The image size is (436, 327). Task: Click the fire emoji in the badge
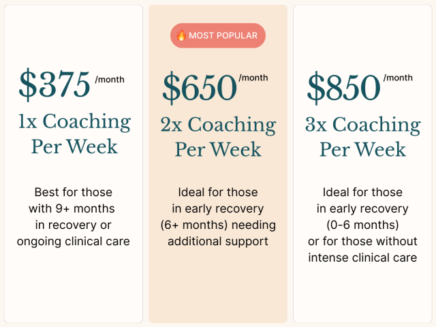point(181,35)
